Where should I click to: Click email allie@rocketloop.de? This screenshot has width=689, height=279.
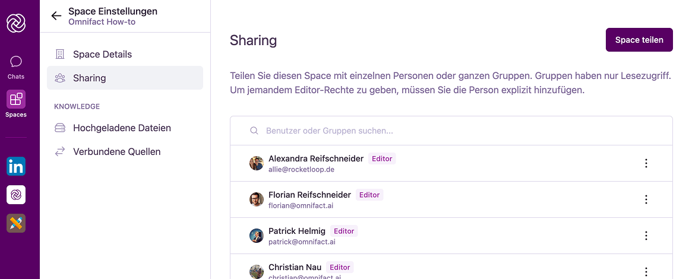click(302, 169)
